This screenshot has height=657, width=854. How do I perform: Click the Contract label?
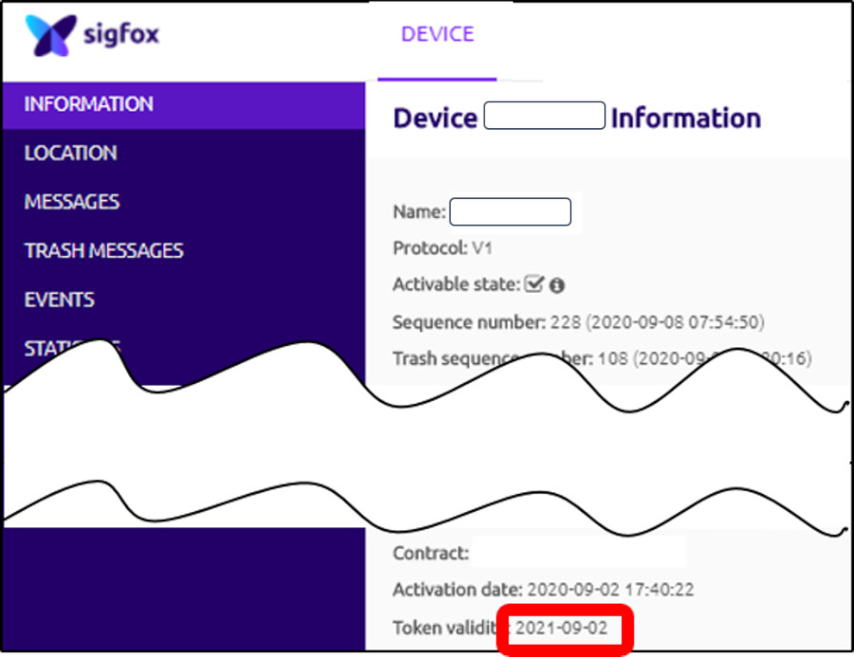(x=431, y=553)
